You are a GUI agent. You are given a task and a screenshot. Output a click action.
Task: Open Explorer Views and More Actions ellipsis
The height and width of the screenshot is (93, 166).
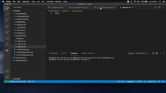click(x=43, y=7)
